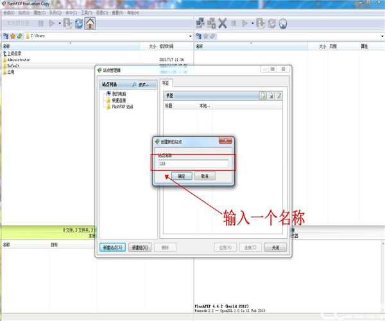Screen dimensions: 385x321
Task: Click the home icon in the local toolbar
Action: [90, 24]
